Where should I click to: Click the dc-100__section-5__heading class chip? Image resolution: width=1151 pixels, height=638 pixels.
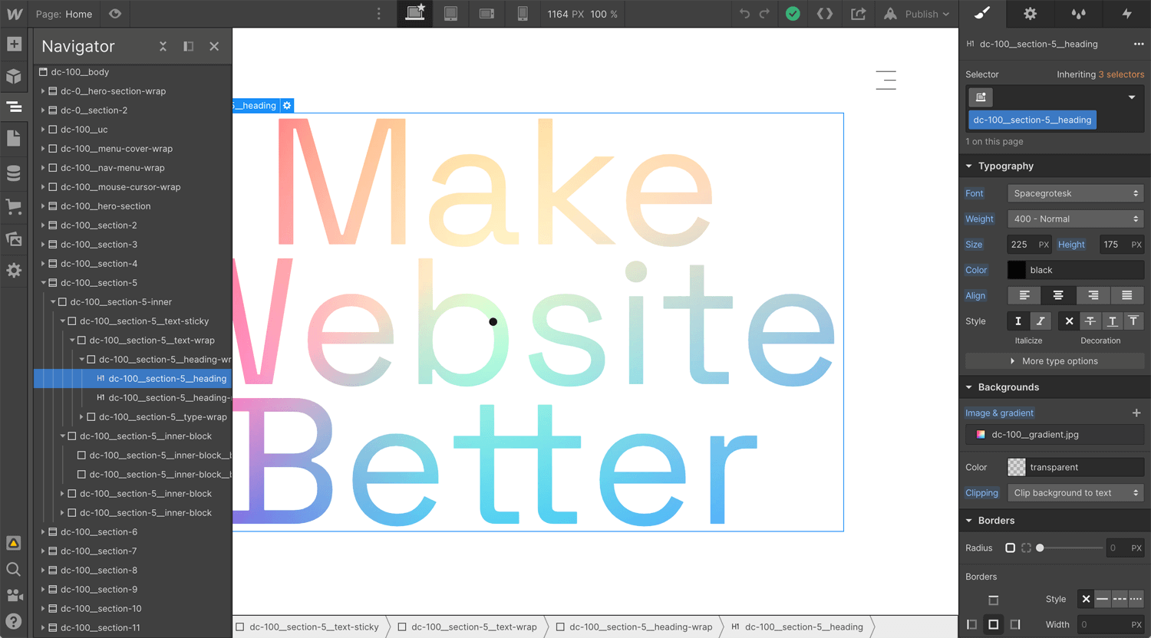pos(1032,120)
